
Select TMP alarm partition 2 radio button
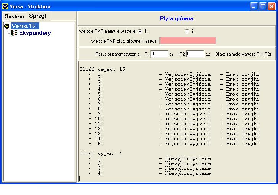pos(187,31)
